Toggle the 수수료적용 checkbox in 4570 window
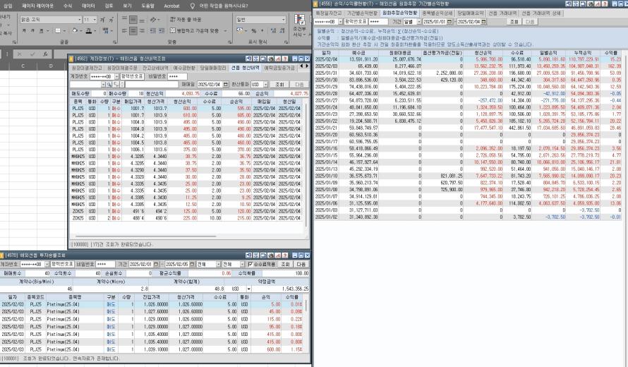Screen dimensions: 628x367 click(x=250, y=265)
